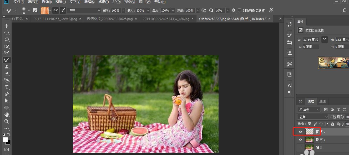
Task: Click the foreground color swatch
Action: [x=5, y=140]
